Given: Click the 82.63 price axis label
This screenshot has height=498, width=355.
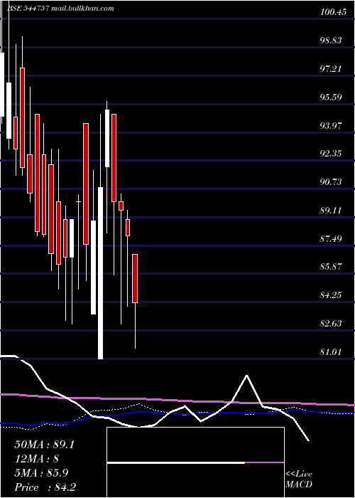Looking at the screenshot, I should (x=331, y=324).
